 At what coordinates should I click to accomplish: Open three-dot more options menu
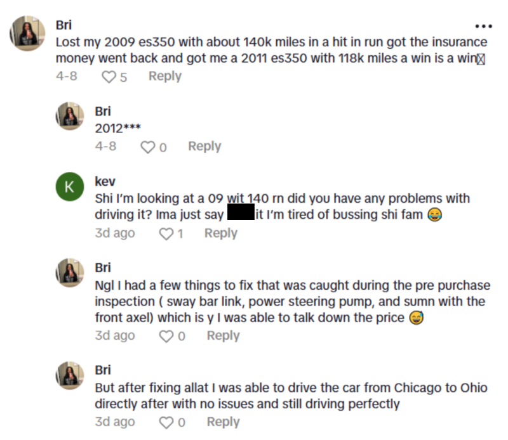[483, 27]
